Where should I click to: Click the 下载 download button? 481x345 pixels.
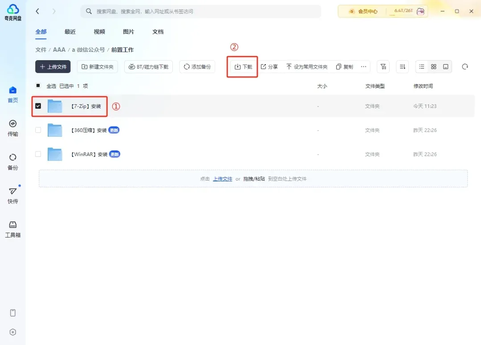pos(243,66)
